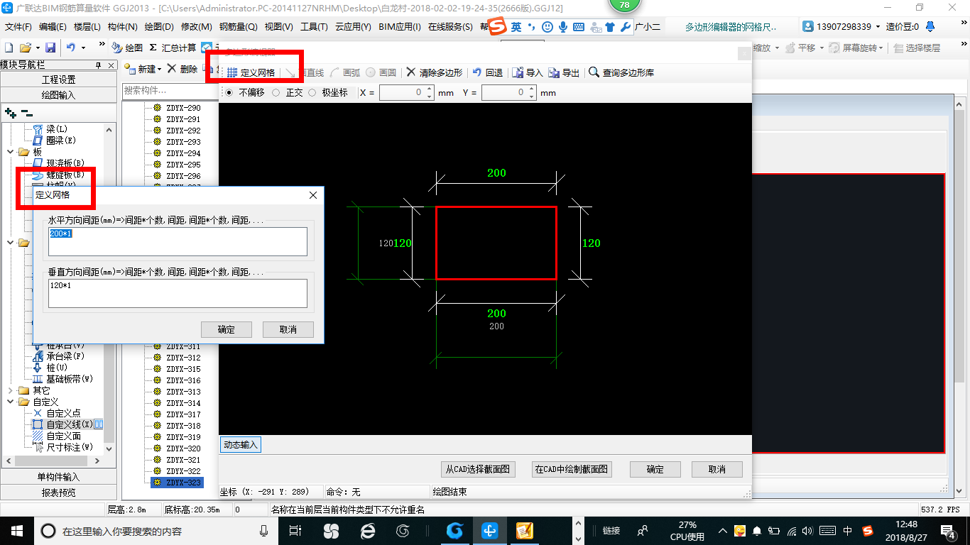Viewport: 970px width, 545px height.
Task: Click the 报表预览 navigator button
Action: pyautogui.click(x=58, y=492)
